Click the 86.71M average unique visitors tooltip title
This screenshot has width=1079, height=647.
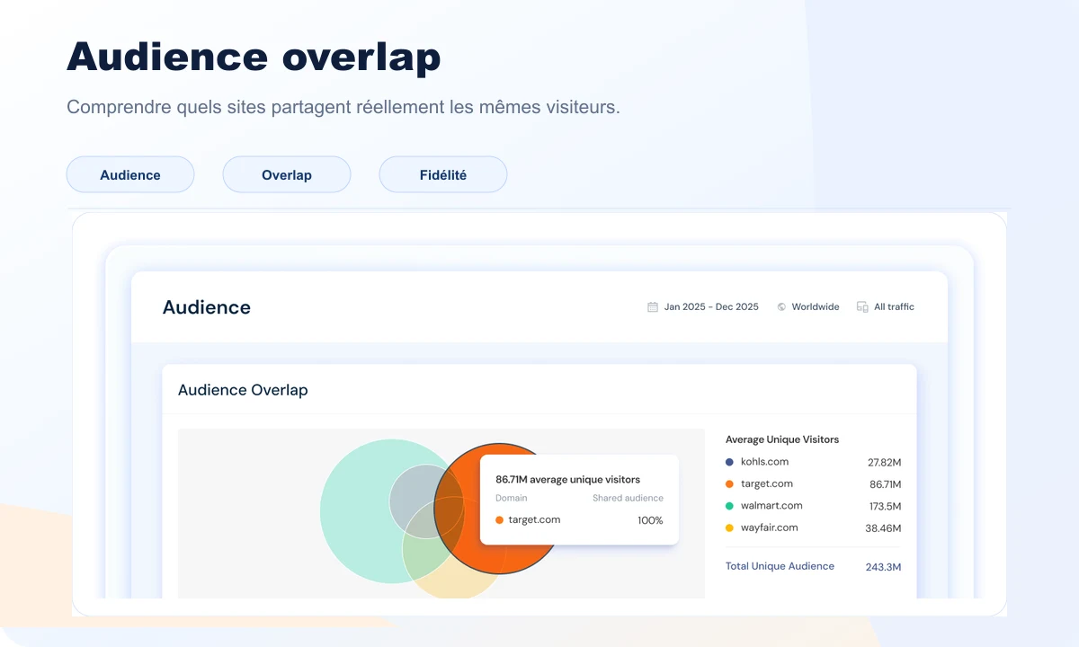pos(568,480)
